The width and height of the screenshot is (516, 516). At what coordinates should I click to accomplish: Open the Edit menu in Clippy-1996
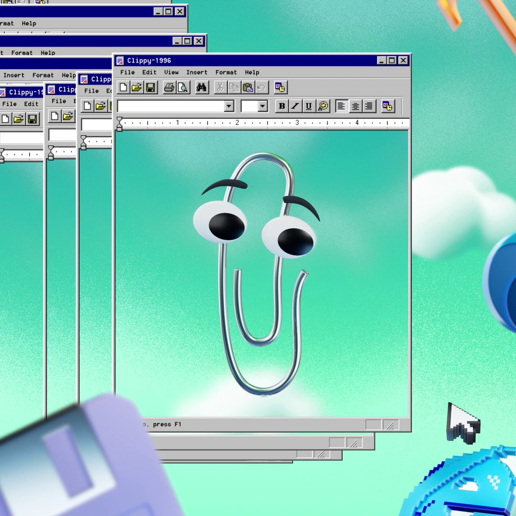click(x=149, y=73)
